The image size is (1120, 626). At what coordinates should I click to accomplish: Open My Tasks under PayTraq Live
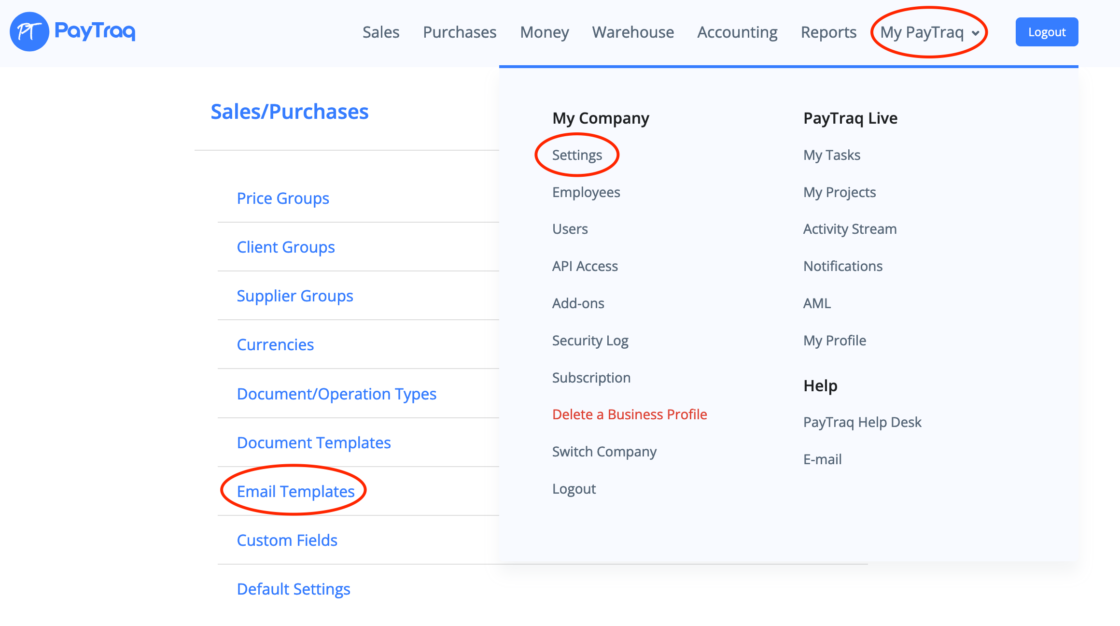click(832, 155)
